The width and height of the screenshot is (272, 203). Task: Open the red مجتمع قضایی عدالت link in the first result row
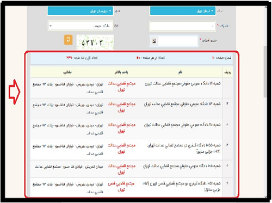click(121, 87)
